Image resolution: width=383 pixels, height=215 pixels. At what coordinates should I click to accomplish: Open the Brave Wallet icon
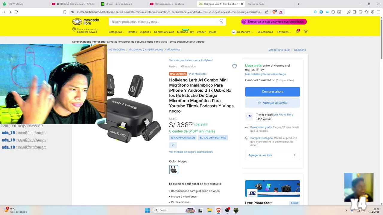click(x=361, y=12)
